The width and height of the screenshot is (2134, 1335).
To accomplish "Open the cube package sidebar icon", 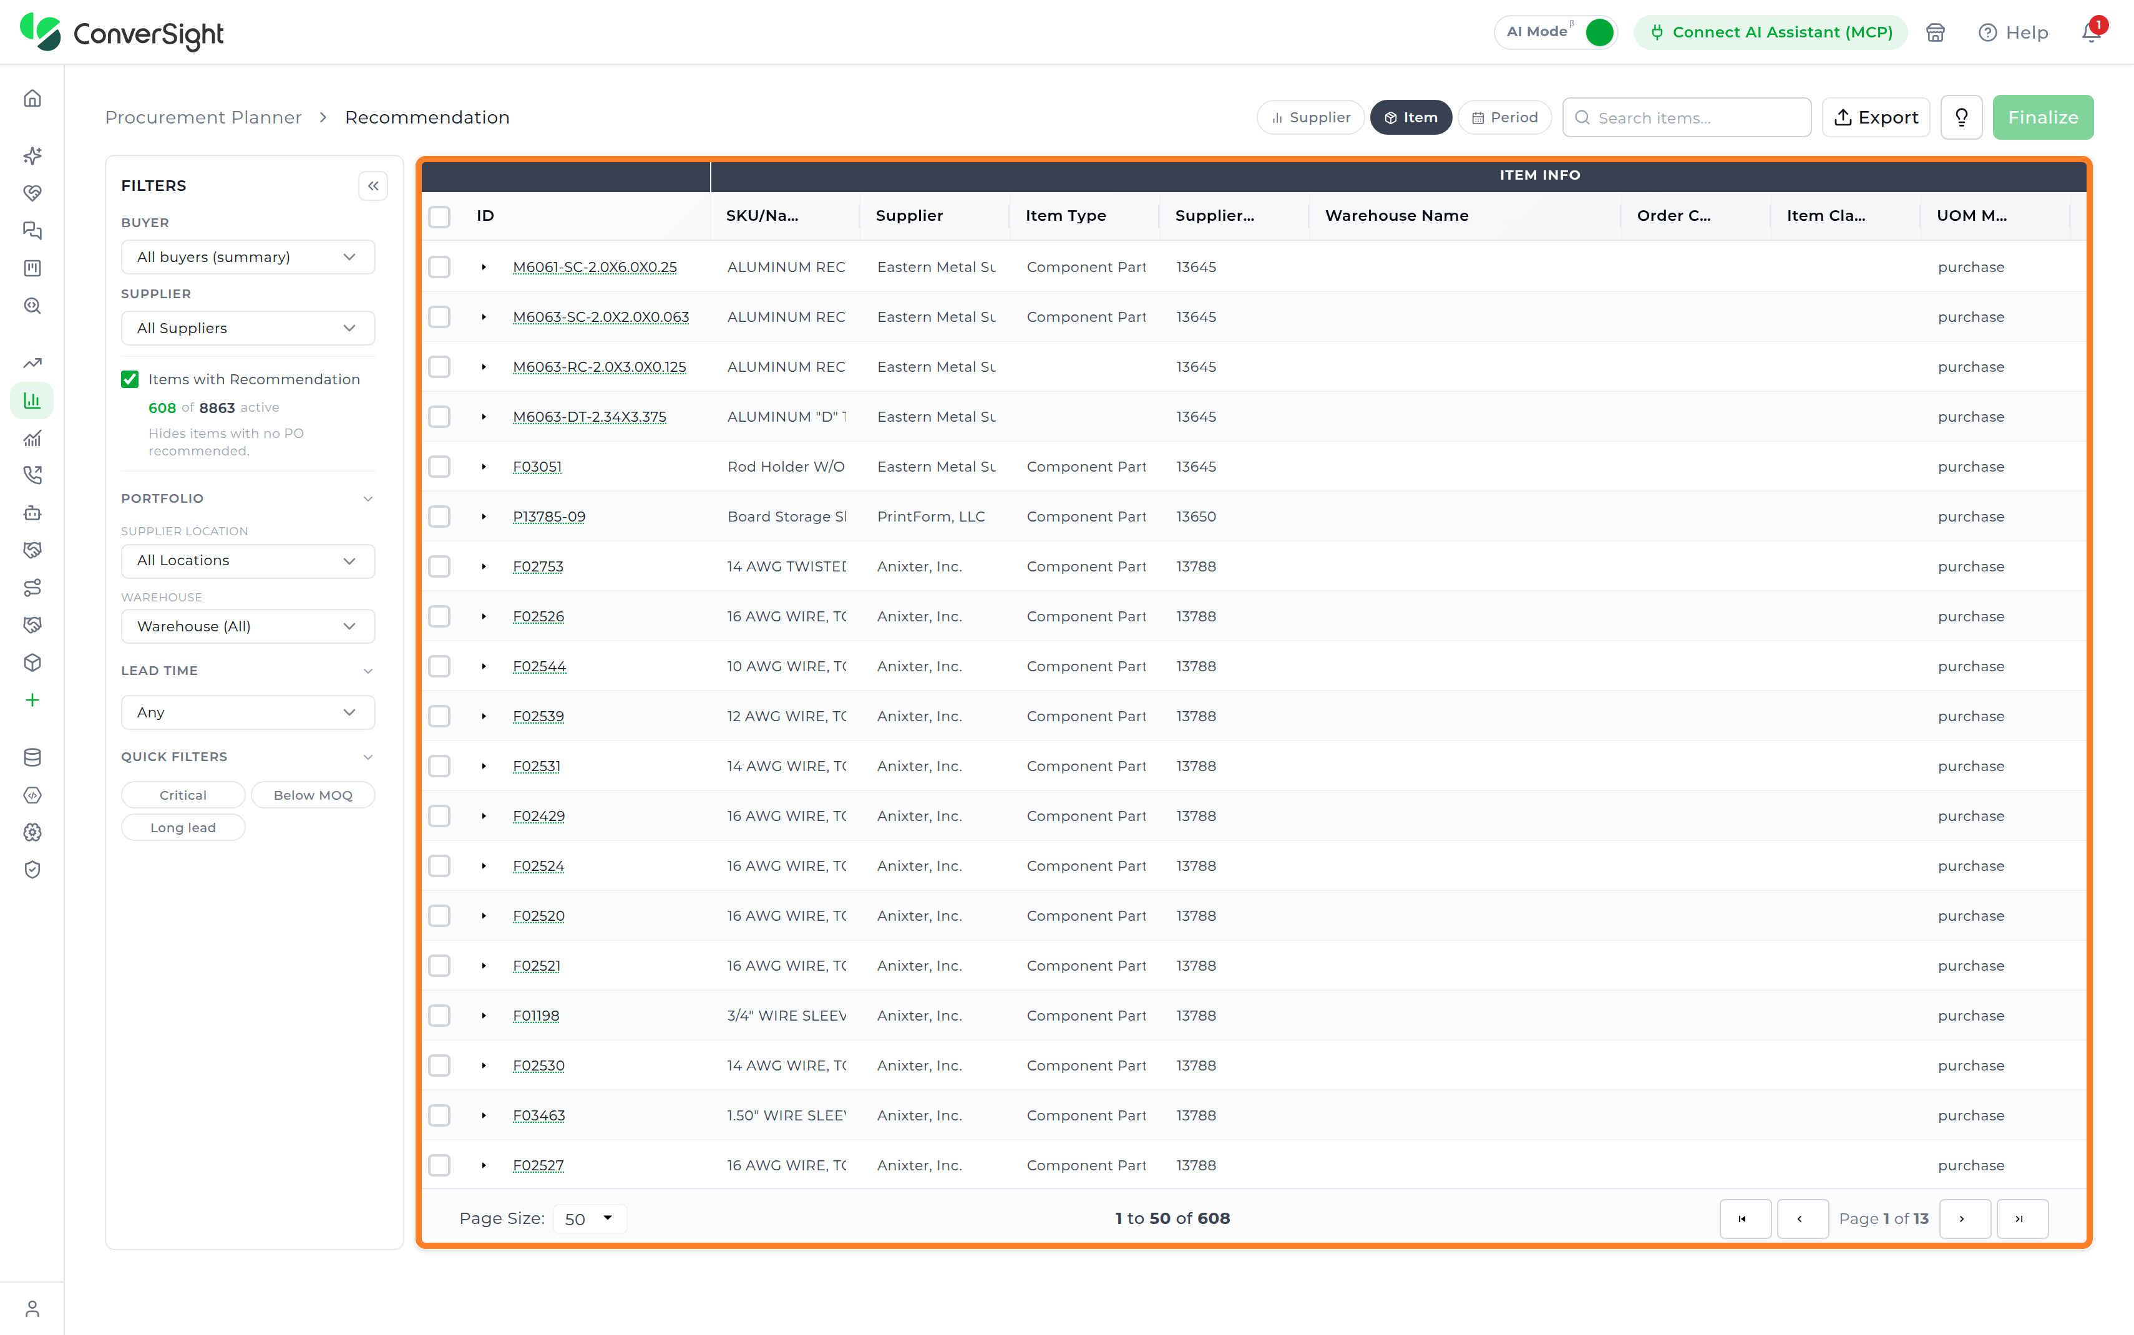I will click(32, 663).
